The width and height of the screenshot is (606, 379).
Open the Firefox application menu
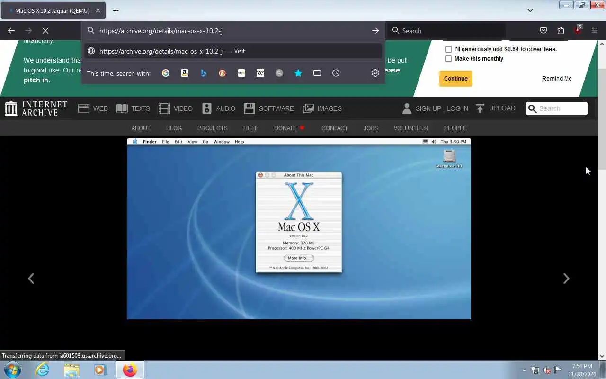[x=595, y=31]
